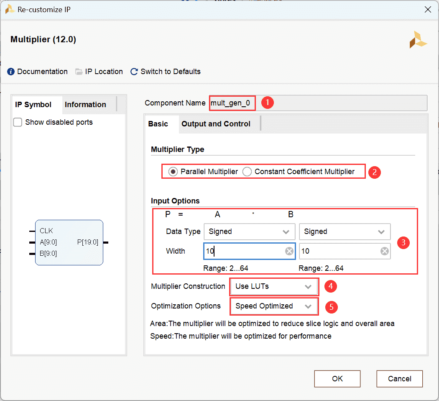This screenshot has height=401, width=439.
Task: Click the Switch to Defaults refresh icon
Action: point(134,72)
